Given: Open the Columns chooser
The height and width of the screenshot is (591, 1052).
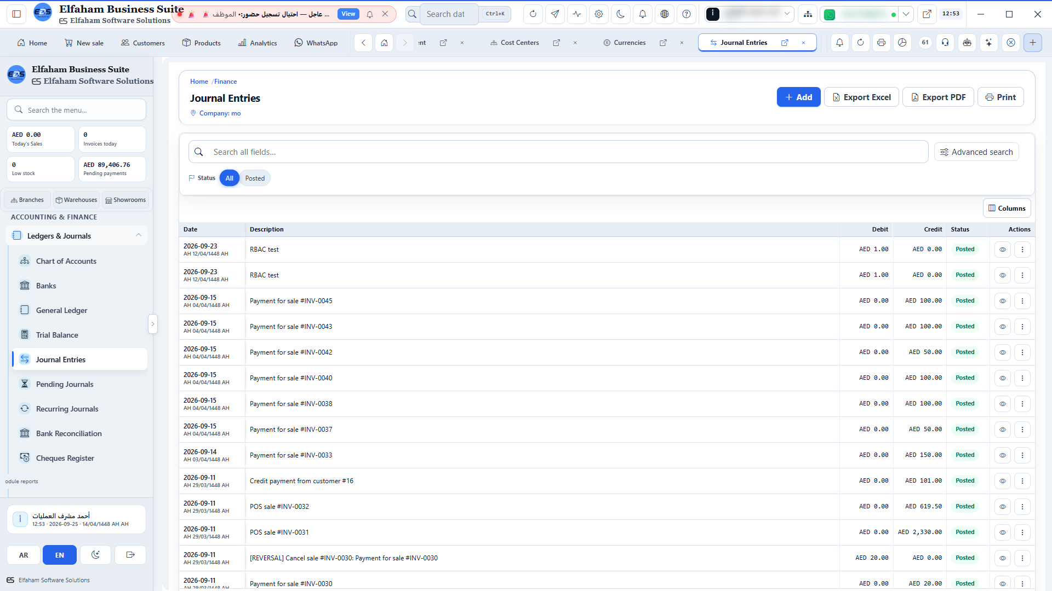Looking at the screenshot, I should pyautogui.click(x=1007, y=208).
